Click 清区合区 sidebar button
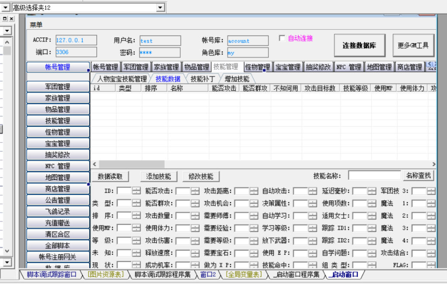The height and width of the screenshot is (284, 447). tap(58, 234)
